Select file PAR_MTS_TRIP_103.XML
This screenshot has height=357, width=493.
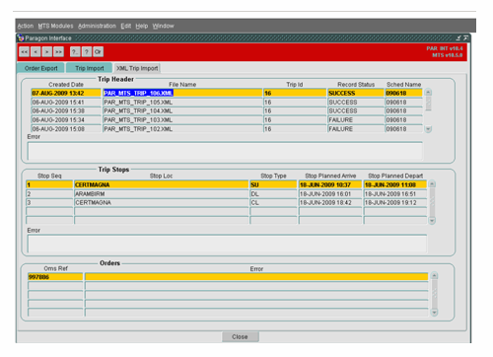[x=182, y=120]
